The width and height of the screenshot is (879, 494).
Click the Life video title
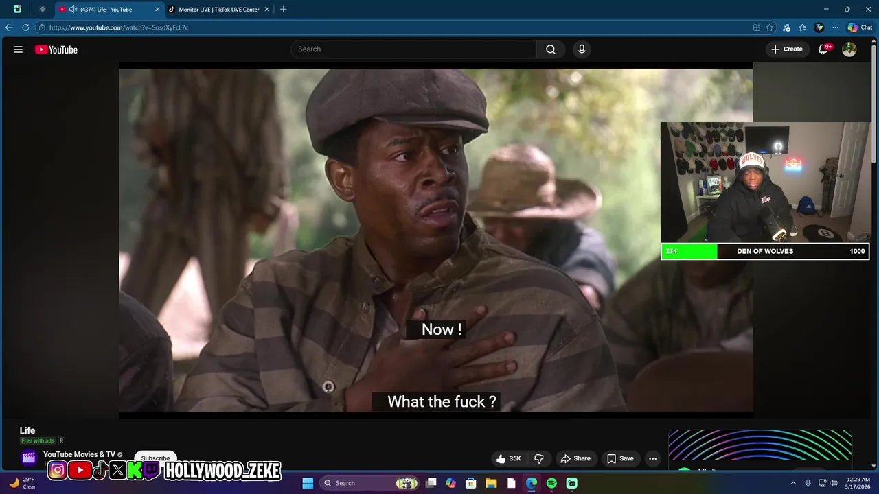[x=27, y=430]
